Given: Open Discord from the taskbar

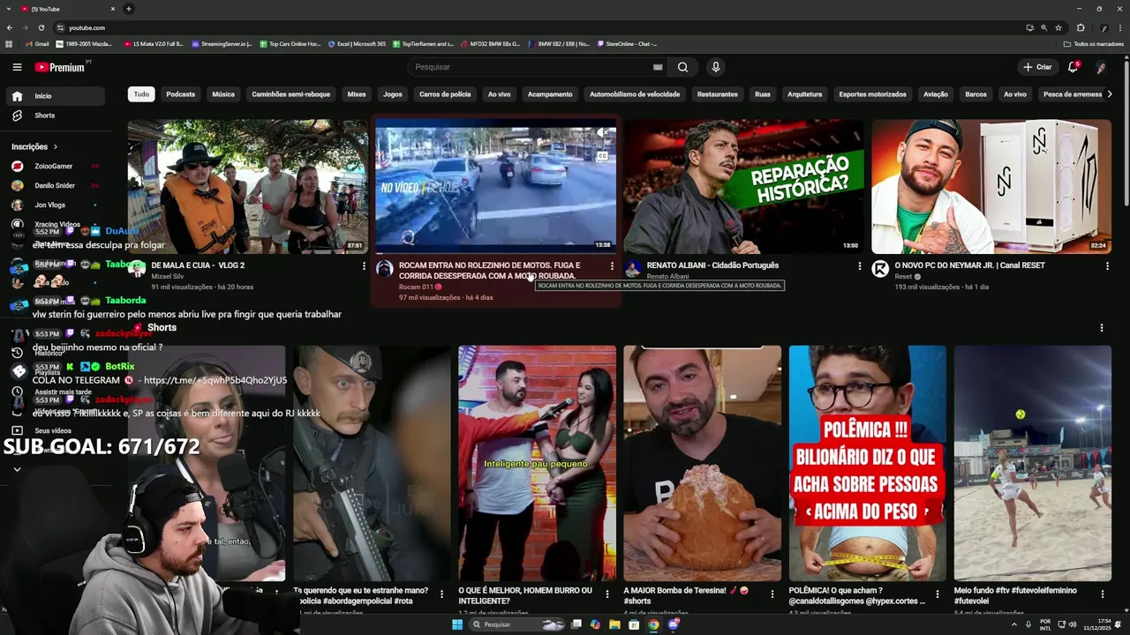Looking at the screenshot, I should tap(673, 624).
